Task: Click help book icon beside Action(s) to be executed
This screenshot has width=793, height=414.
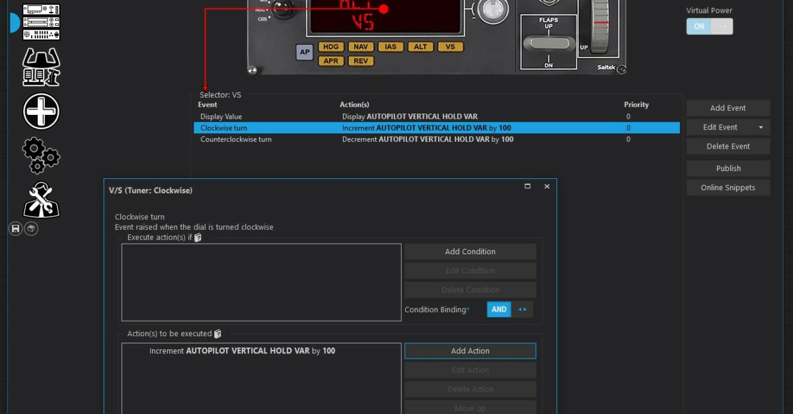Action: [x=217, y=334]
